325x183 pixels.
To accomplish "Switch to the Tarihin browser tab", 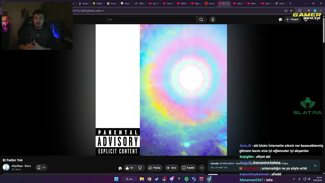I will tap(280, 4).
